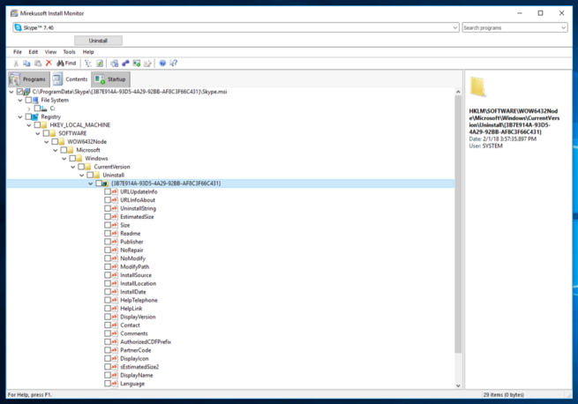The image size is (578, 404).
Task: Click the blue link chain toolbar icon
Action: click(125, 64)
